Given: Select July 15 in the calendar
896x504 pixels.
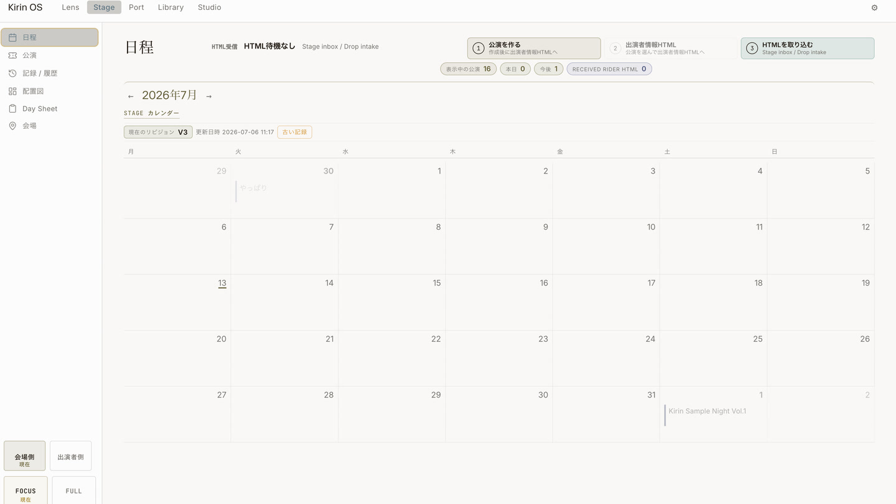Looking at the screenshot, I should (391, 302).
